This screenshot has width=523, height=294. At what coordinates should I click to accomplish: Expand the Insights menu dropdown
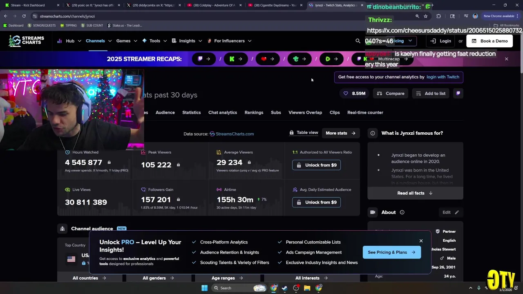click(x=187, y=41)
